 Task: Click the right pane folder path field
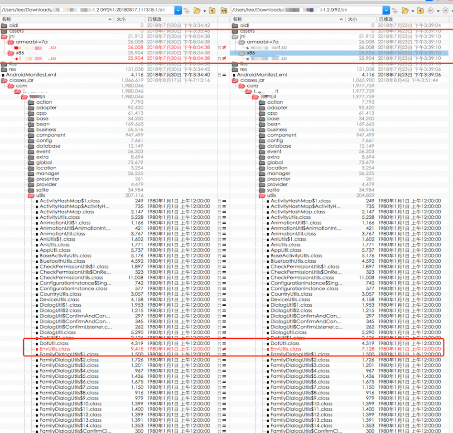coord(307,10)
